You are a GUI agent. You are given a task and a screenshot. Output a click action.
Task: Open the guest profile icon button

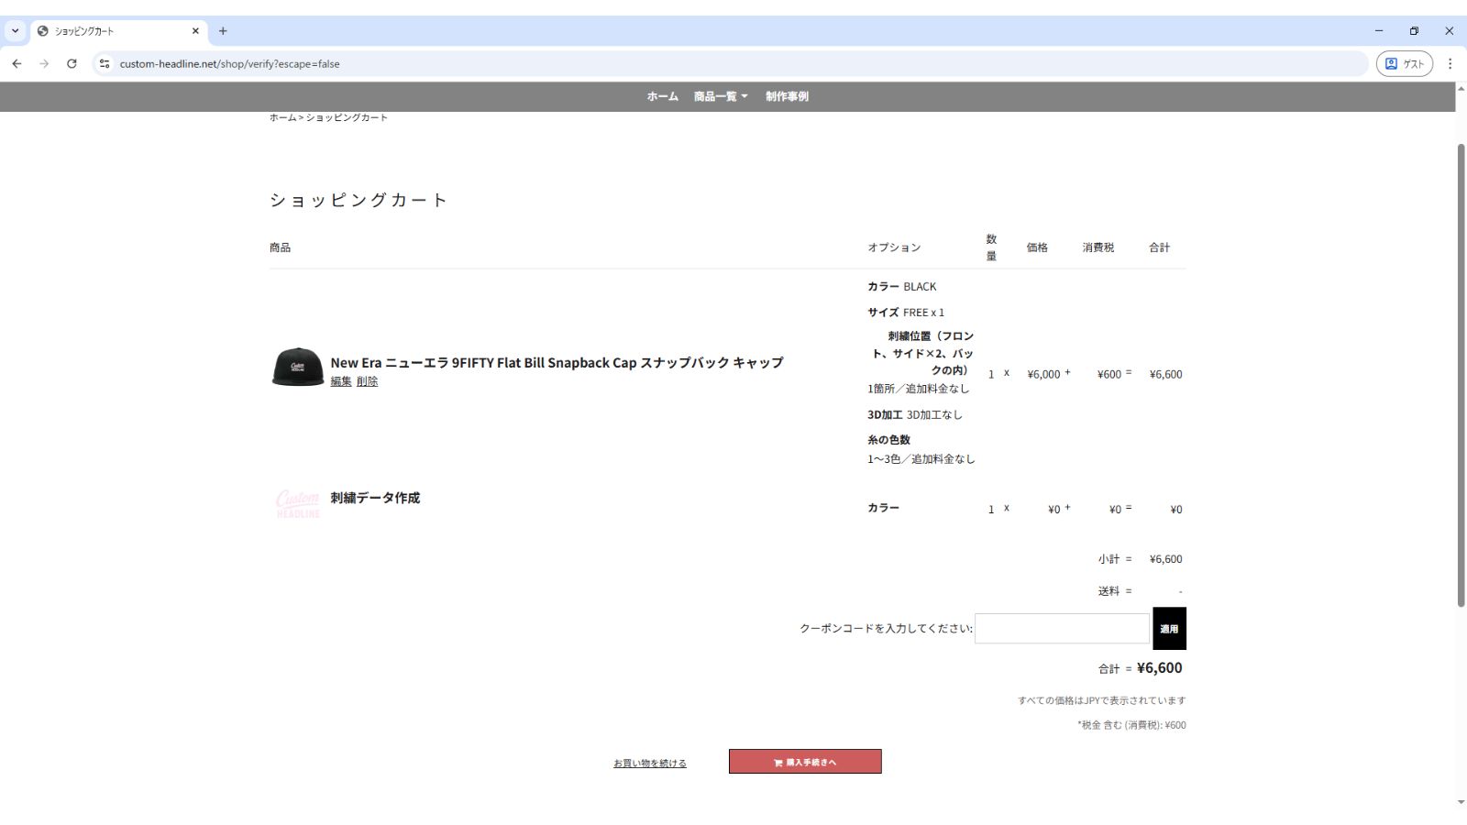tap(1404, 64)
